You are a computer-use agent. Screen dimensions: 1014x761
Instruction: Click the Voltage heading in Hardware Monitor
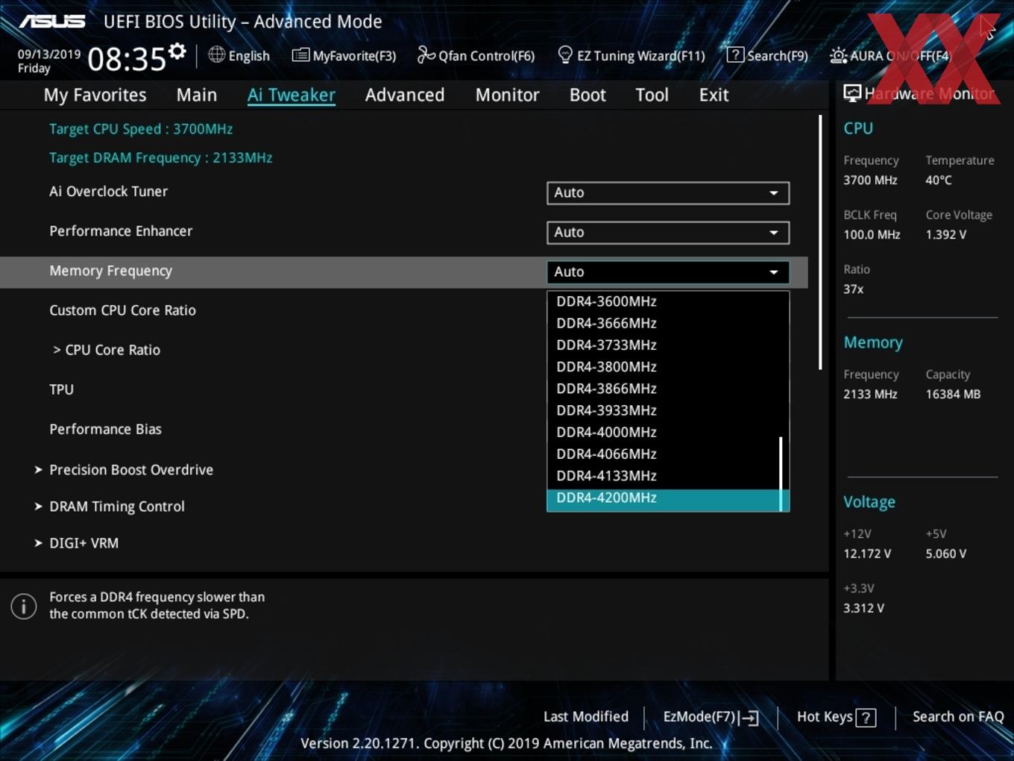point(869,502)
